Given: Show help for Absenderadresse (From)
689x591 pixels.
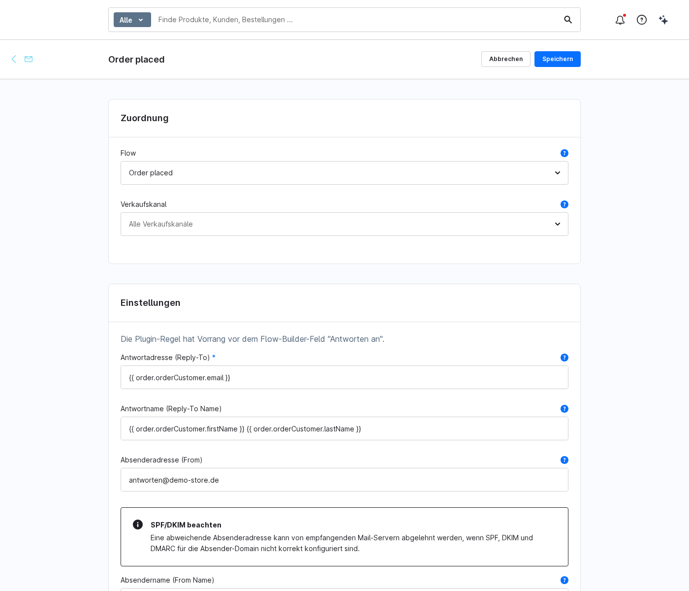Looking at the screenshot, I should tap(564, 460).
